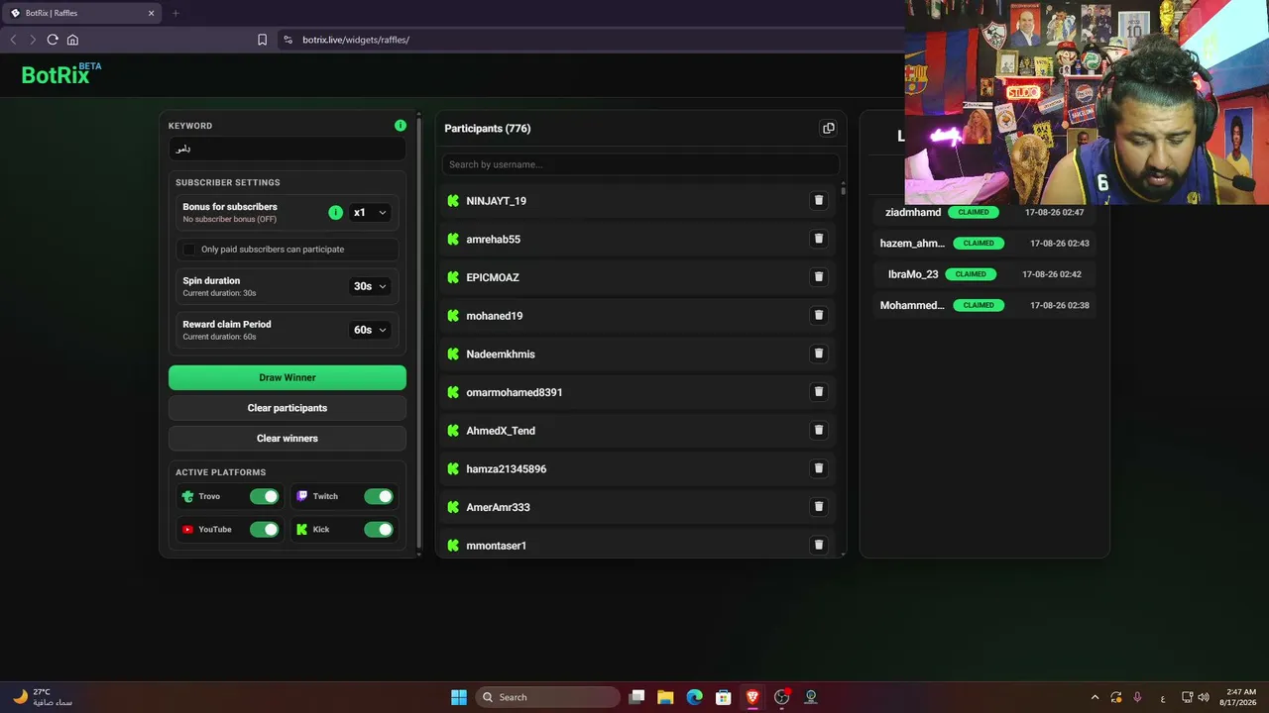Viewport: 1269px width, 713px height.
Task: Open Windows Start menu
Action: [x=459, y=697]
